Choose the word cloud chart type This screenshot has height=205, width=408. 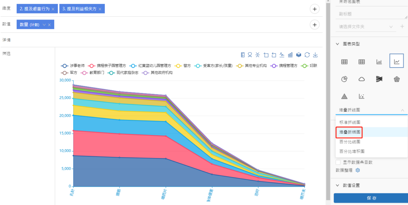(362, 79)
